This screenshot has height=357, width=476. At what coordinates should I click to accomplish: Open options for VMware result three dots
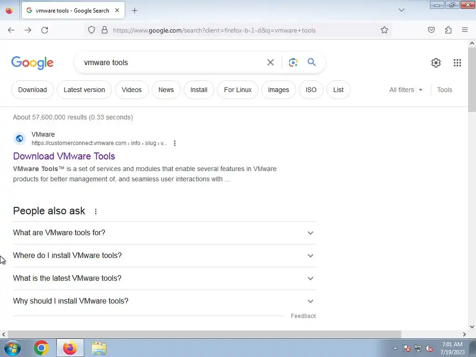[175, 143]
